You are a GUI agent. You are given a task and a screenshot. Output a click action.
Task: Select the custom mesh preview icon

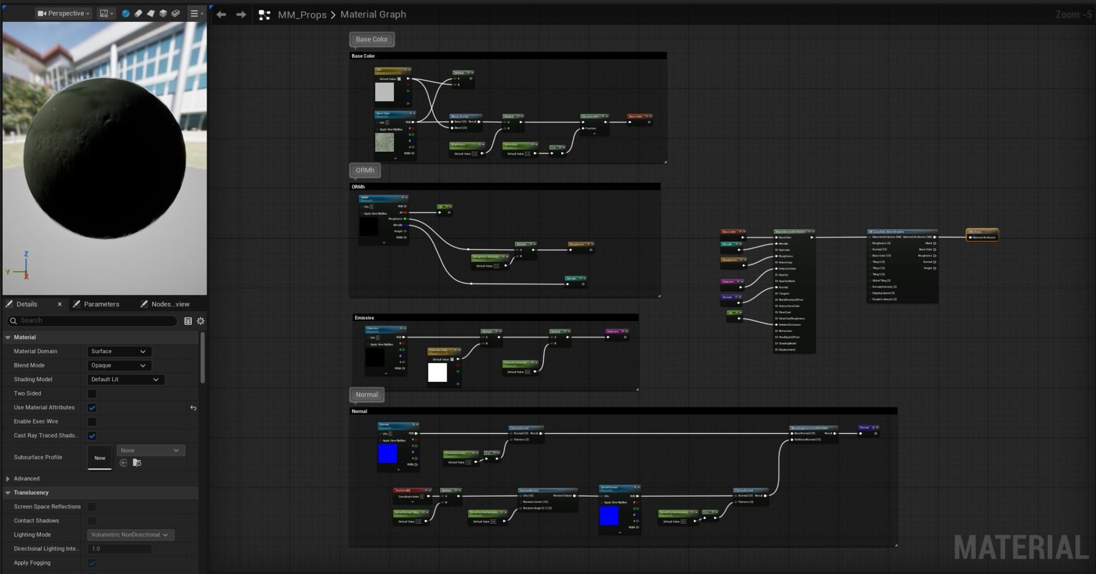pyautogui.click(x=175, y=13)
